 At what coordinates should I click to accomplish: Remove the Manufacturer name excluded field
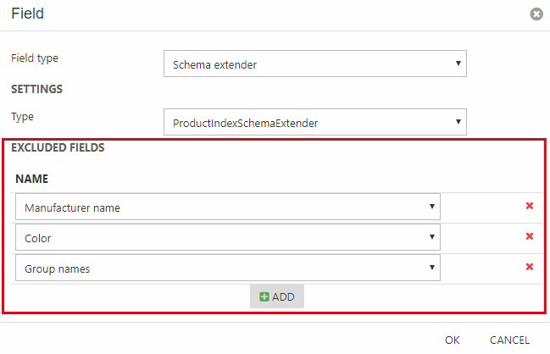(x=530, y=206)
